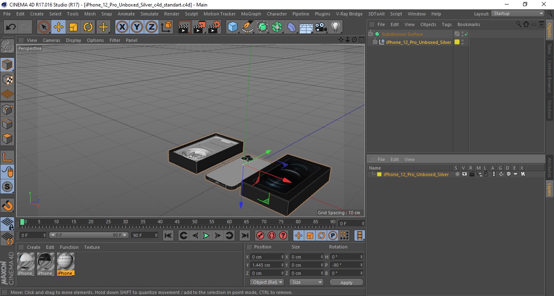Open the Layout Startup dropdown
Image resolution: width=554 pixels, height=296 pixels.
click(x=518, y=13)
